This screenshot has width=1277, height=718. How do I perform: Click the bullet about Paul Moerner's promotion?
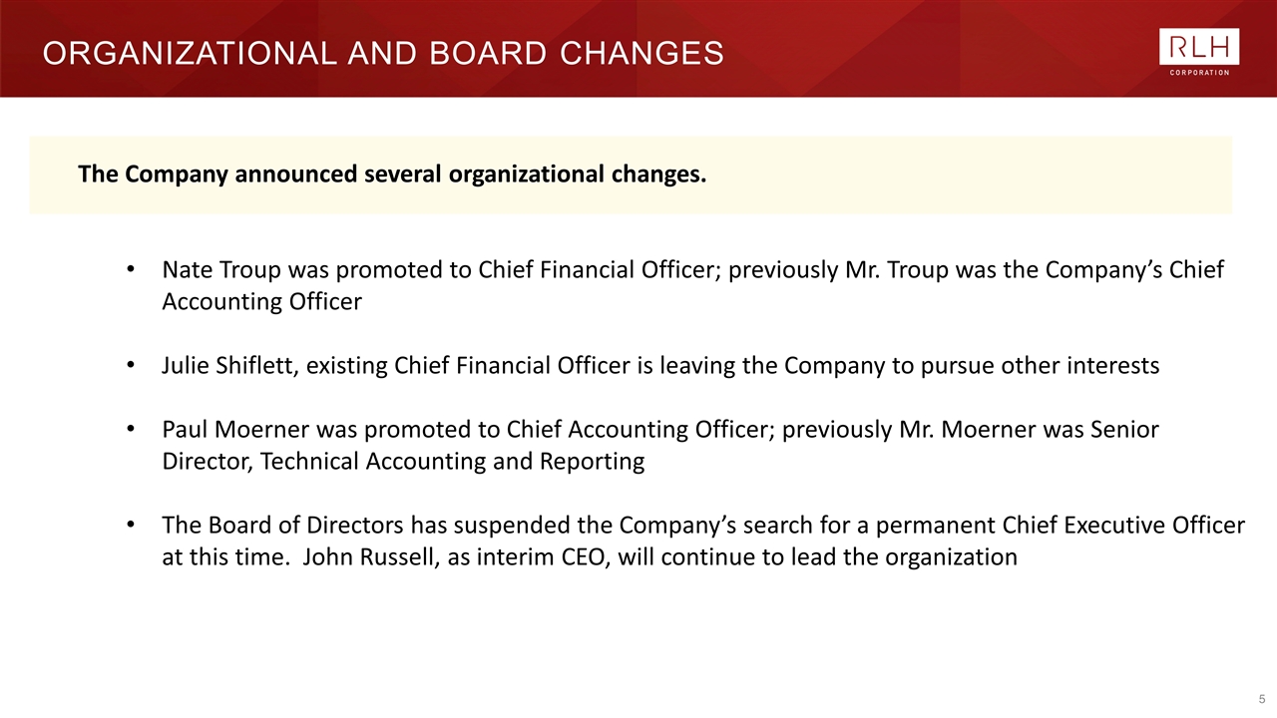[x=660, y=445]
